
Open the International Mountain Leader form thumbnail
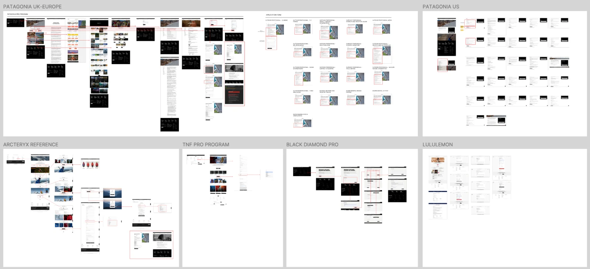356,29
